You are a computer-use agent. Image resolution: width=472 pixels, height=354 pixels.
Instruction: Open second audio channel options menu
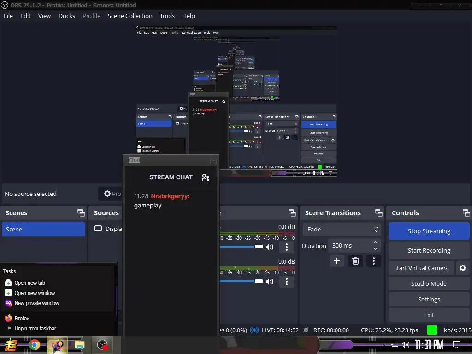[287, 282]
